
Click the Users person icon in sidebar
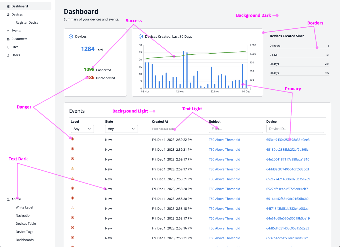coord(8,55)
